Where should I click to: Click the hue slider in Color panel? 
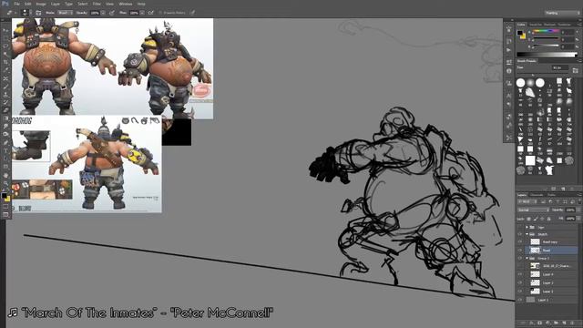(x=547, y=31)
